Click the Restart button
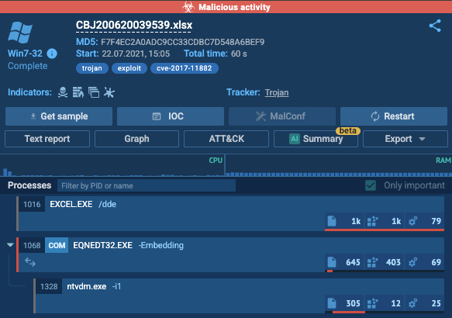The width and height of the screenshot is (452, 318). tap(394, 116)
